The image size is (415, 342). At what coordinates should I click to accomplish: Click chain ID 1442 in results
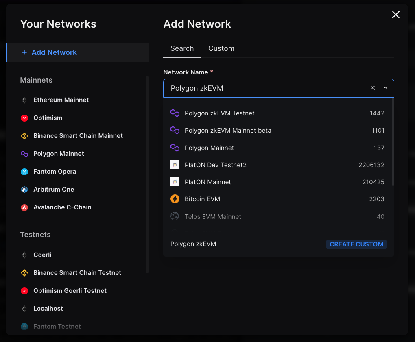(x=377, y=113)
